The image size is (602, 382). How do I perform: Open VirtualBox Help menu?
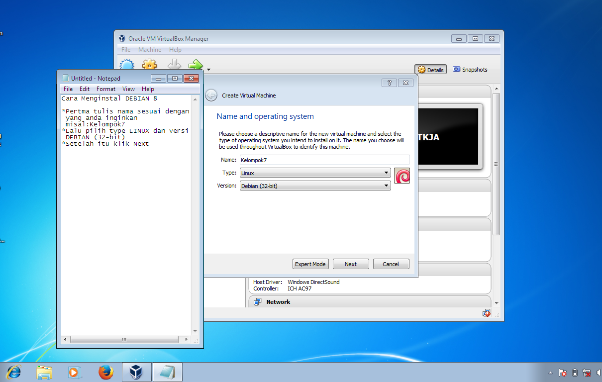175,50
